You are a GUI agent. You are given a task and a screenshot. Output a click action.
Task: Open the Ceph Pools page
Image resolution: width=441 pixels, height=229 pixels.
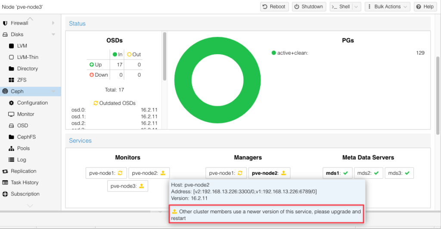[x=31, y=149]
